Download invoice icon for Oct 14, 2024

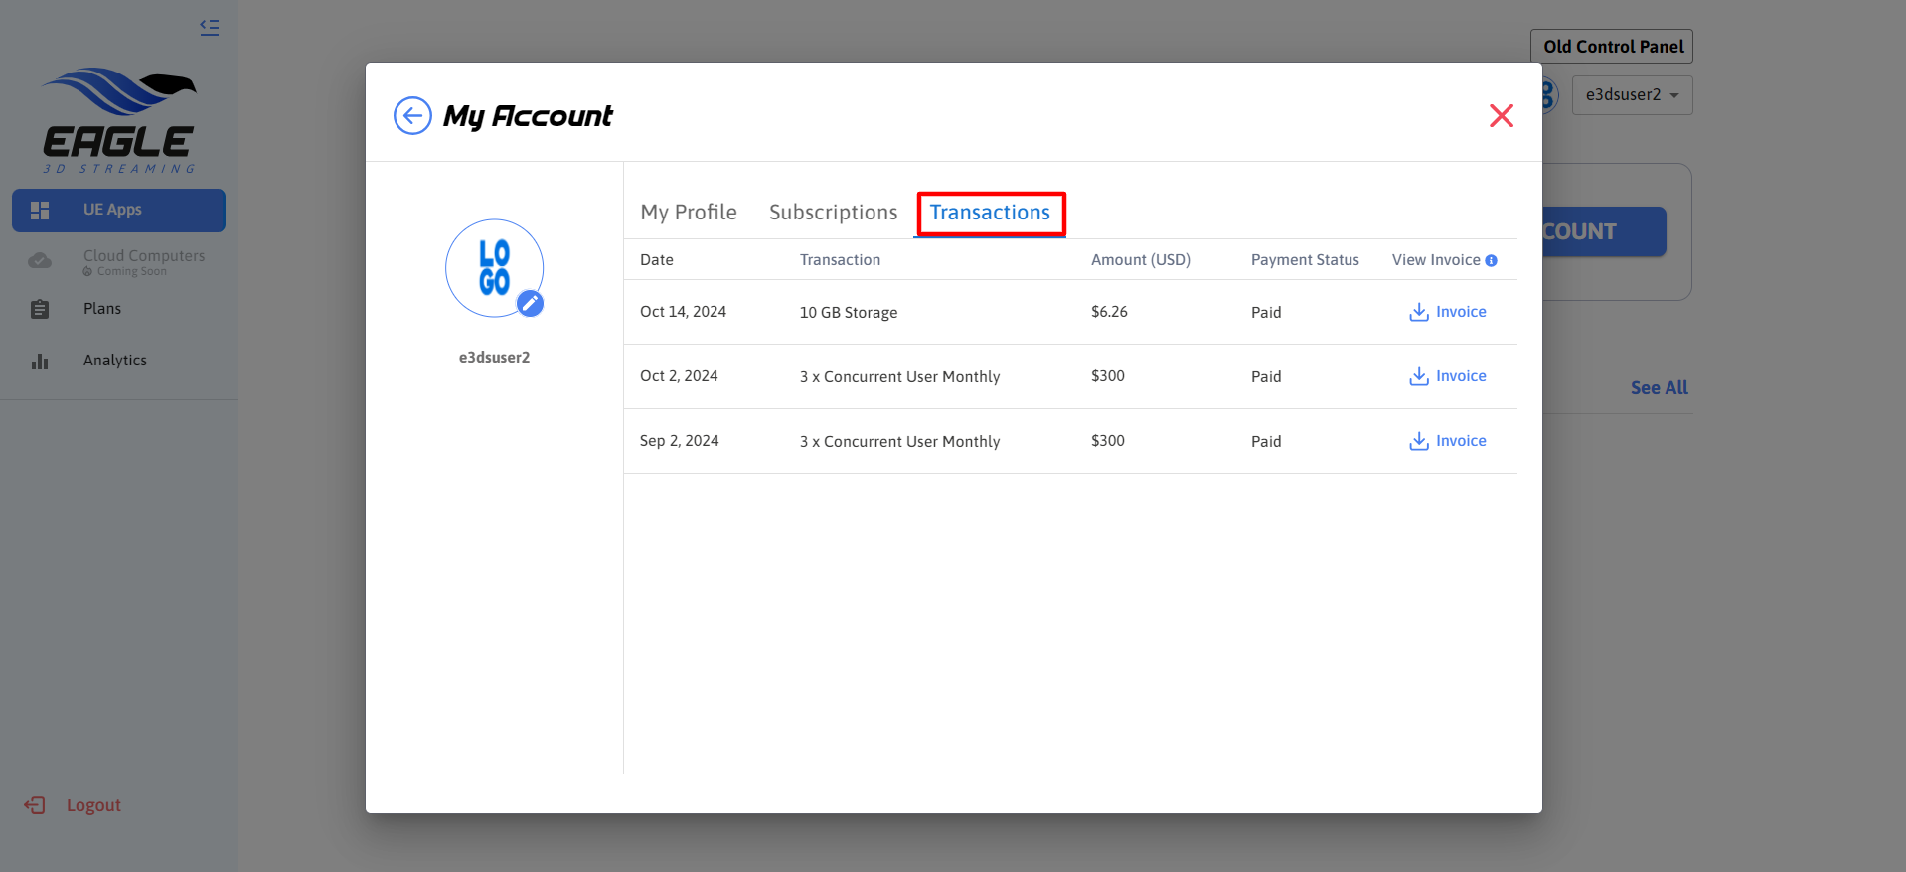point(1419,312)
